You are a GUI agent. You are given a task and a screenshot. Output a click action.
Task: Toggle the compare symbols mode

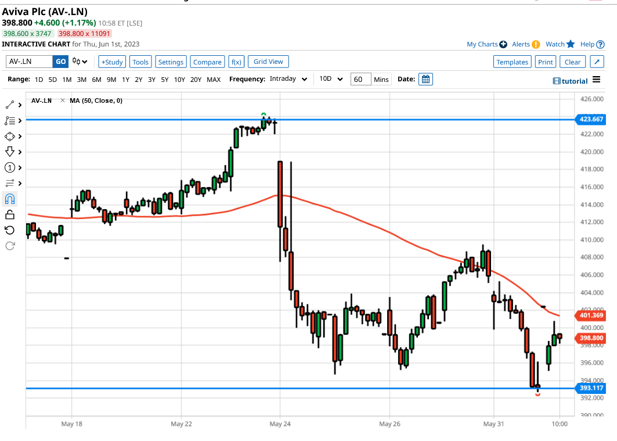[207, 61]
